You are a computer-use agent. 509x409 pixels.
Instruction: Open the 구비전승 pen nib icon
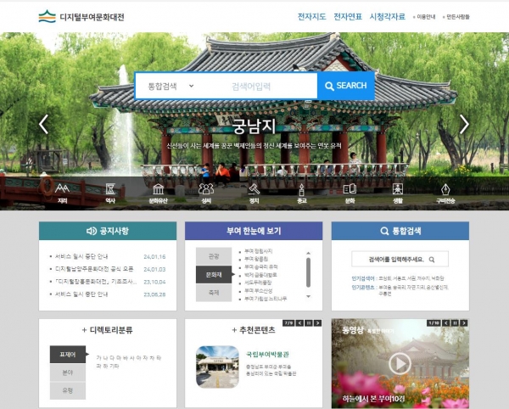click(445, 191)
